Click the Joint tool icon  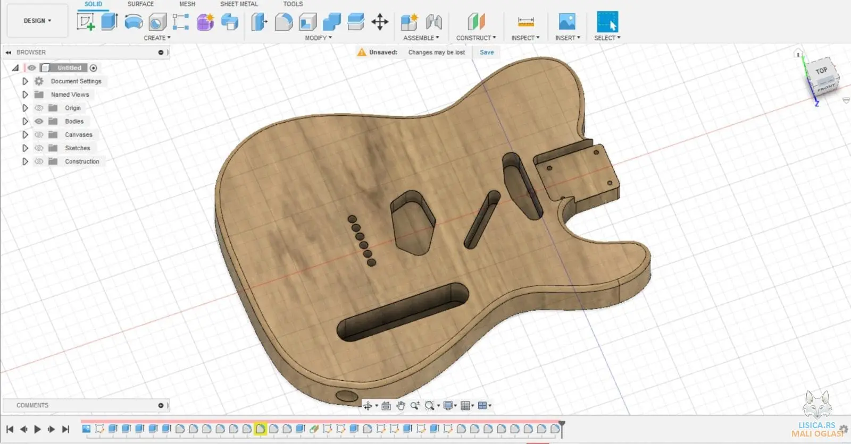(433, 22)
